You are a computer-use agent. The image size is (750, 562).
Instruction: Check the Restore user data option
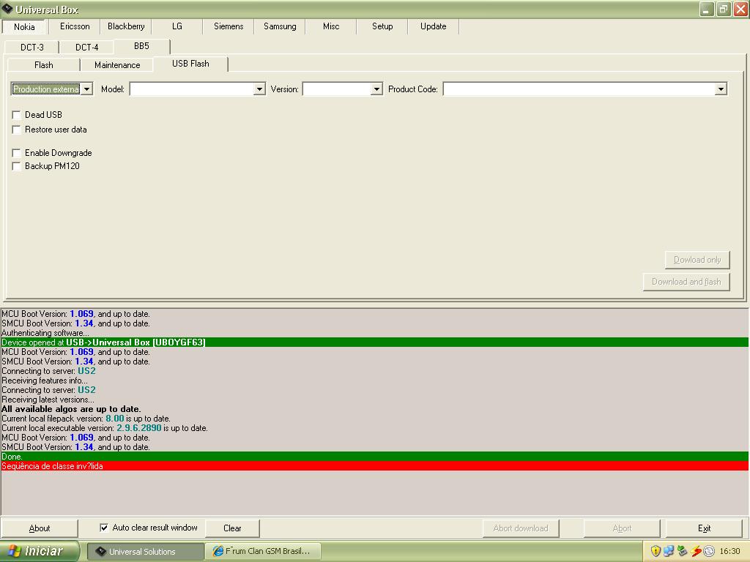tap(17, 130)
